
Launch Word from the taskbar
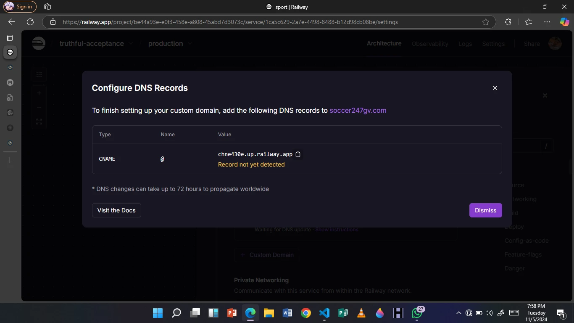pyautogui.click(x=287, y=313)
